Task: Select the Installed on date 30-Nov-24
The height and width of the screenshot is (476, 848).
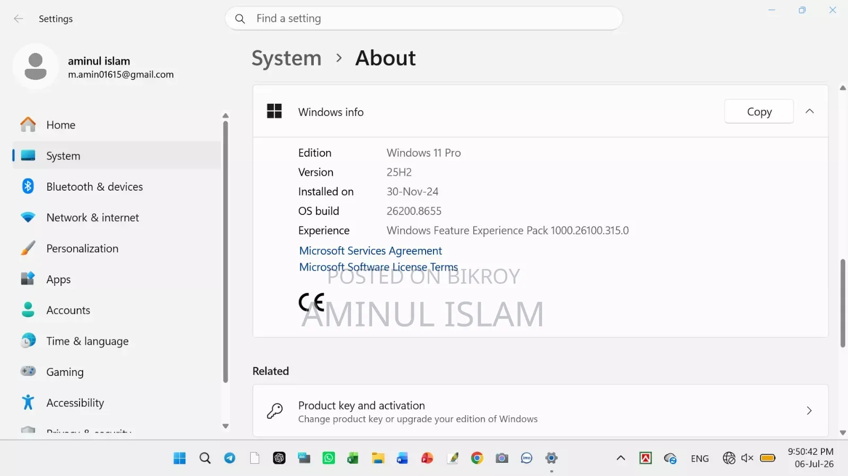Action: 412,192
